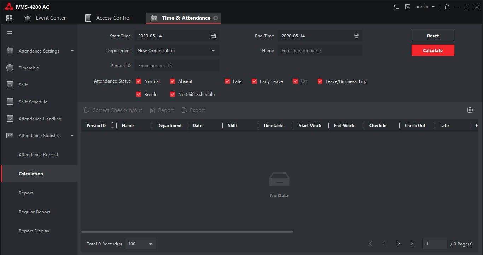The image size is (483, 255).
Task: Sort by Person ID column arrows
Action: click(x=112, y=125)
